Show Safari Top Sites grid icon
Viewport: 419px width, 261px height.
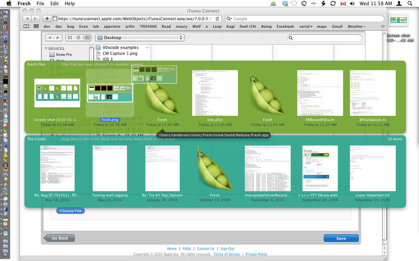pyautogui.click(x=36, y=26)
